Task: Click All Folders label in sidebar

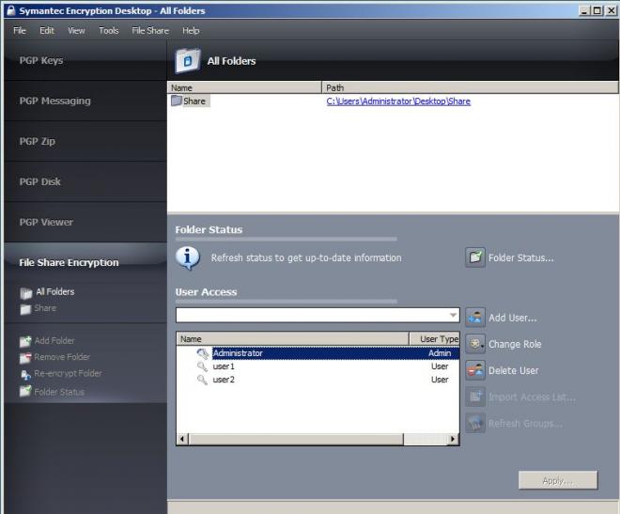Action: 55,292
